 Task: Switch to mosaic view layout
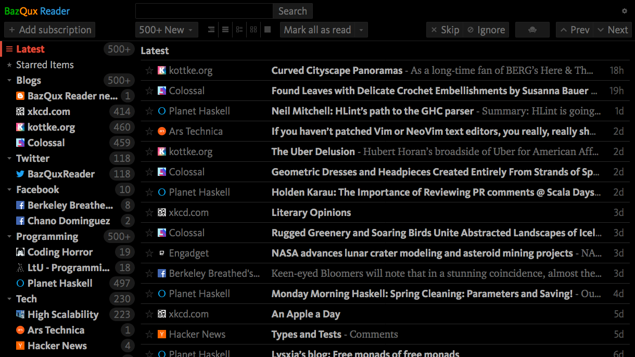[253, 30]
